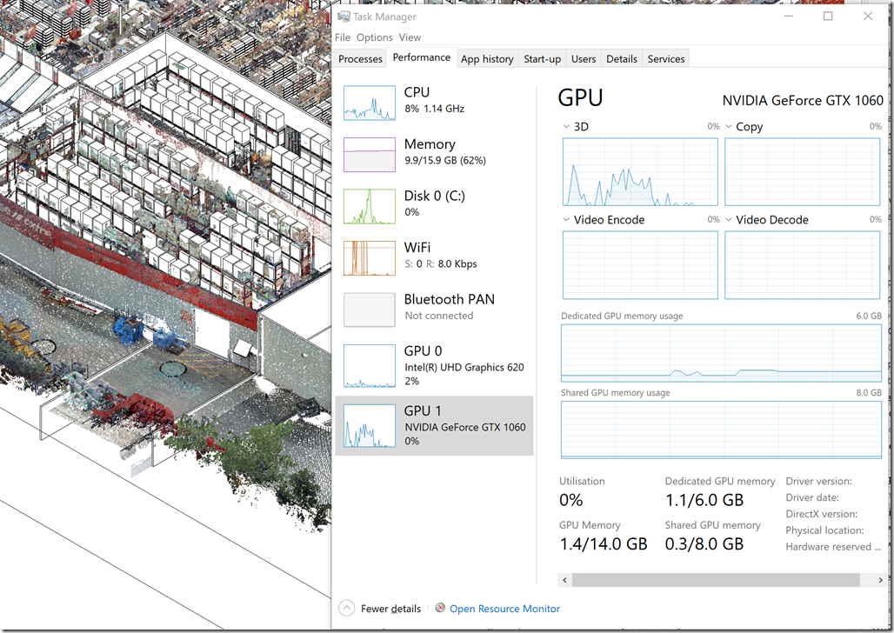Viewport: 894px width, 633px height.
Task: Change the Video Decode engine dropdown
Action: coord(729,220)
